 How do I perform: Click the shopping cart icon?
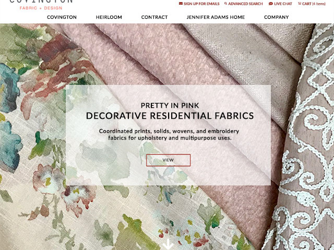click(x=300, y=4)
